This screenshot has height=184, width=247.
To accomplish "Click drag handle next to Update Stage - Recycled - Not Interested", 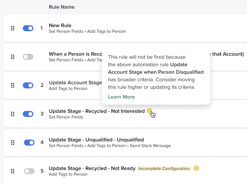I will [12, 114].
